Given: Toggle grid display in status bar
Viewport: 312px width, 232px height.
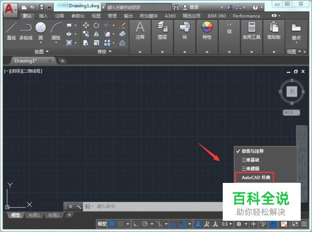Looking at the screenshot, I should pyautogui.click(x=112, y=224).
